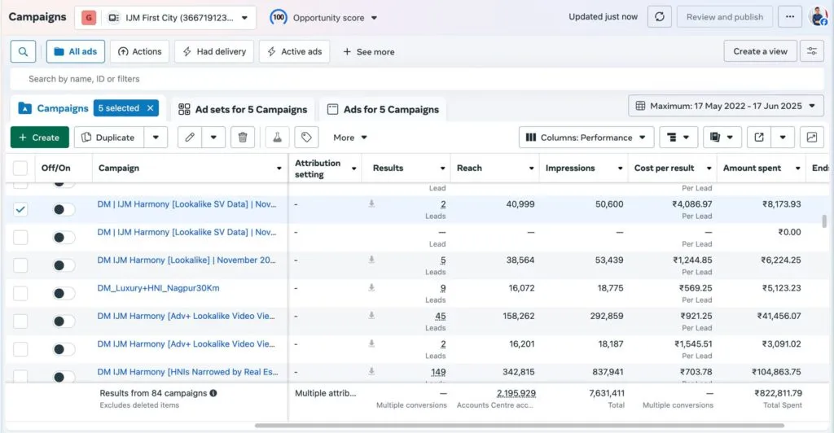The height and width of the screenshot is (433, 834).
Task: Click the pencil edit icon
Action: (x=190, y=138)
